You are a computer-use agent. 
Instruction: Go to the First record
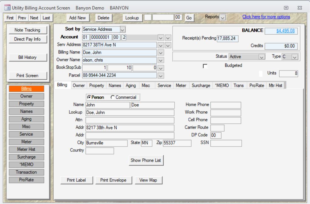[10, 18]
